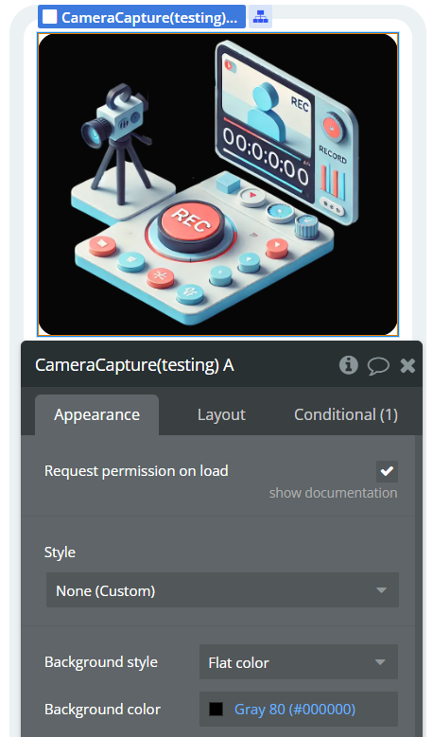
Task: Switch to the Layout tab
Action: pos(221,414)
